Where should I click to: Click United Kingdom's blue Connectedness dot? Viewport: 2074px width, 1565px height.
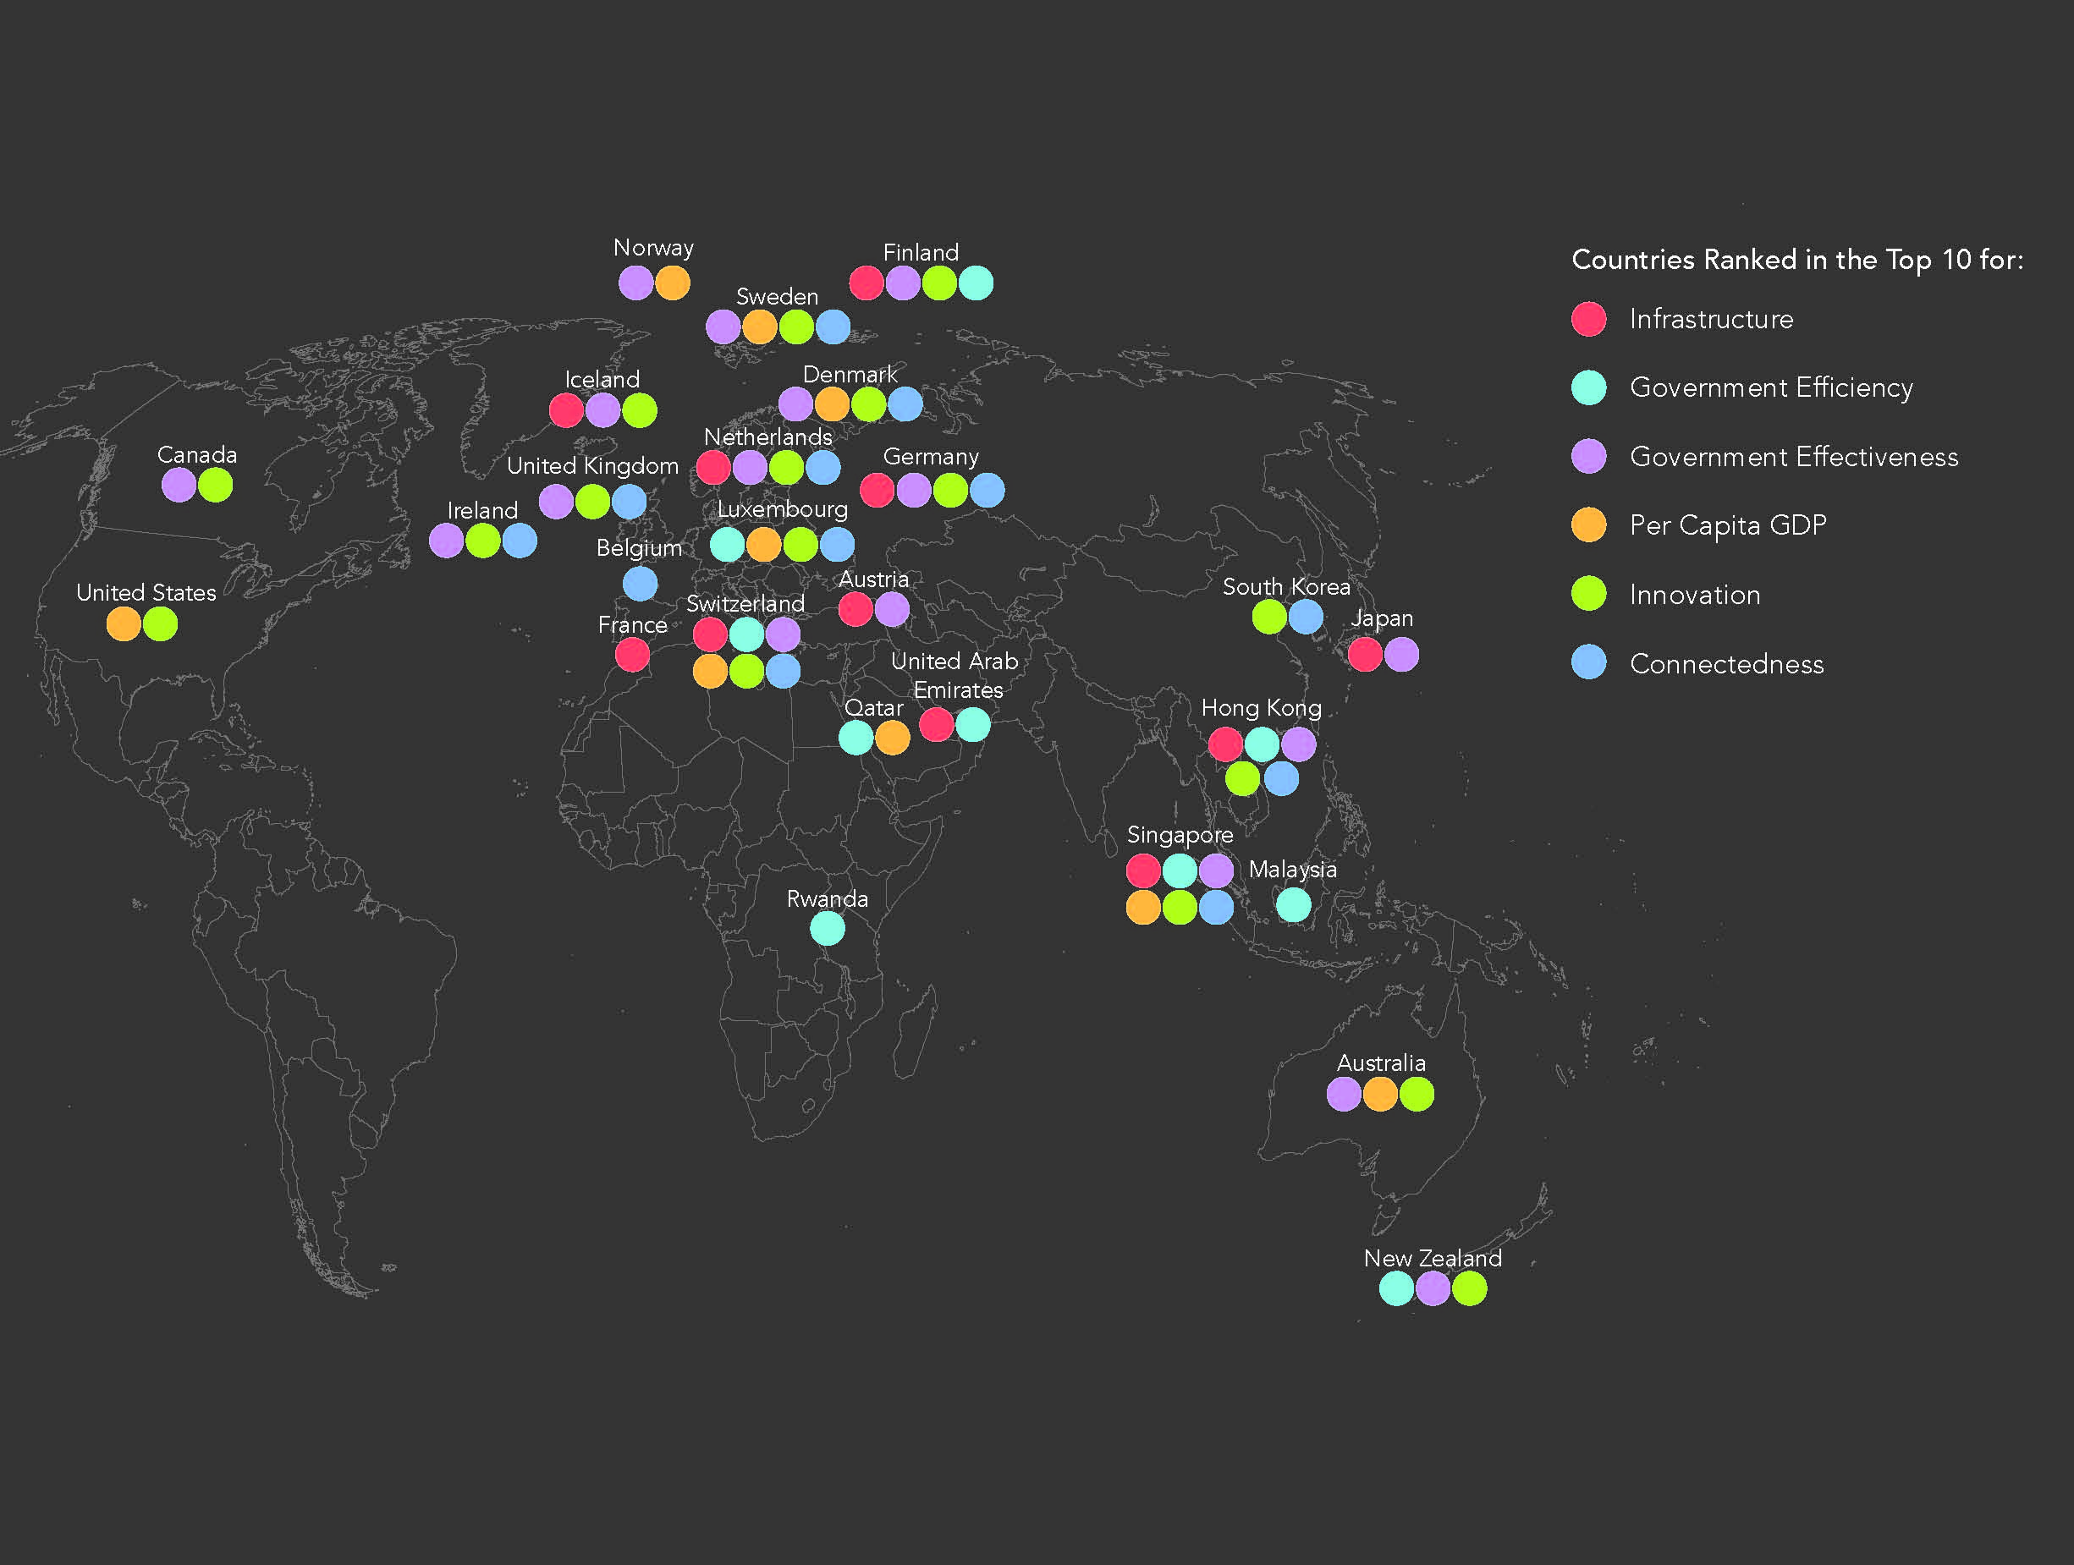tap(629, 502)
